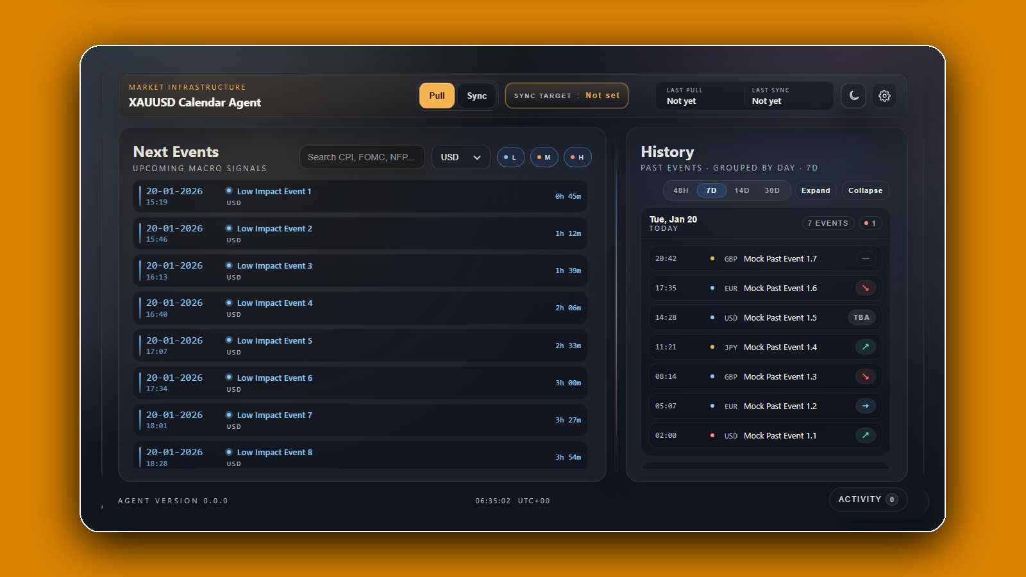Image resolution: width=1026 pixels, height=577 pixels.
Task: Open the Sync Target setting
Action: point(567,96)
